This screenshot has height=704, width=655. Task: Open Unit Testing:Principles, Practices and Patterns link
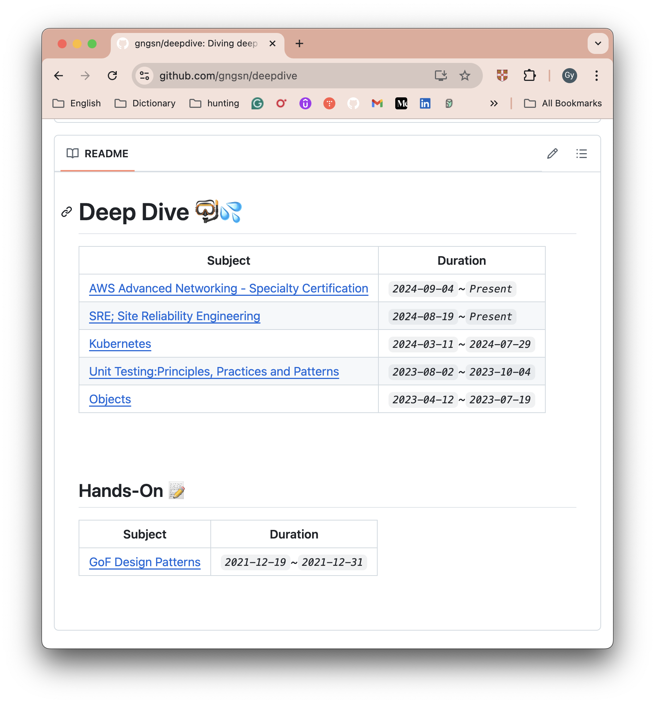coord(214,371)
